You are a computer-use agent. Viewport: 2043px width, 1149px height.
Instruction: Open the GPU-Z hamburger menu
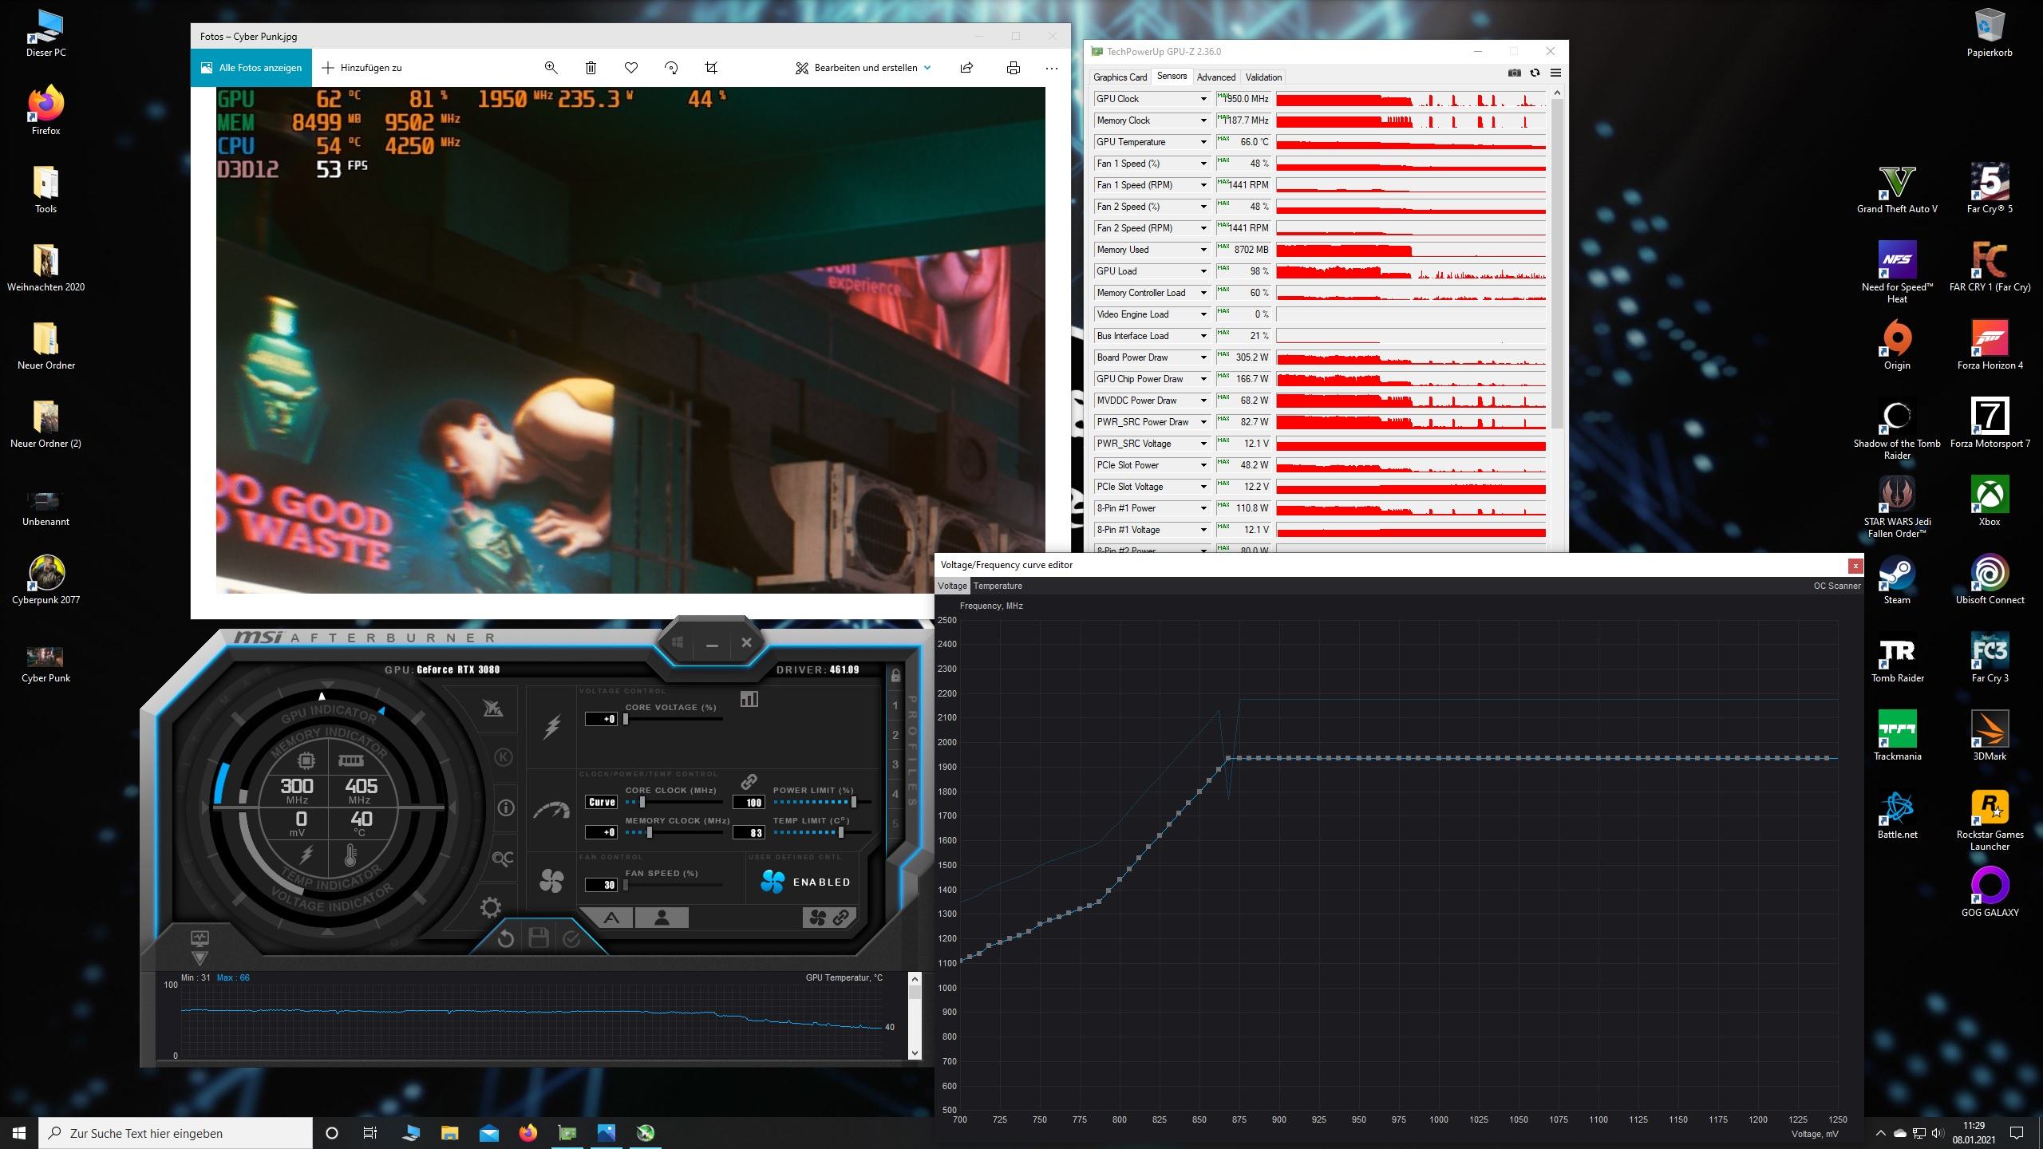click(x=1555, y=73)
